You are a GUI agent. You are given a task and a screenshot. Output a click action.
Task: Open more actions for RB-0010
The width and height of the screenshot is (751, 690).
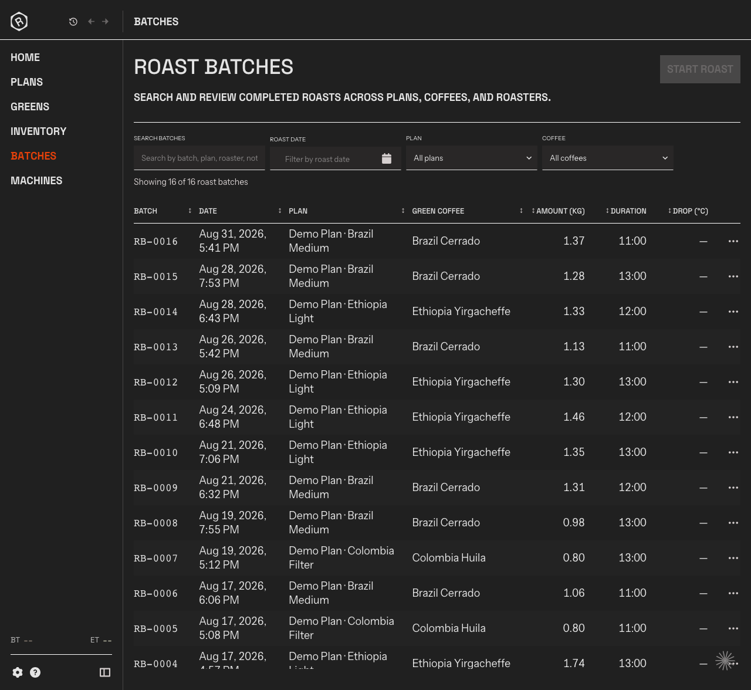click(733, 452)
